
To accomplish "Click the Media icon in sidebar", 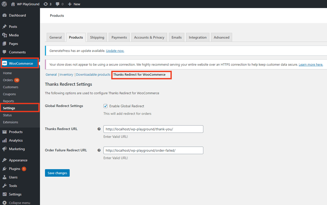I will pos(4,35).
